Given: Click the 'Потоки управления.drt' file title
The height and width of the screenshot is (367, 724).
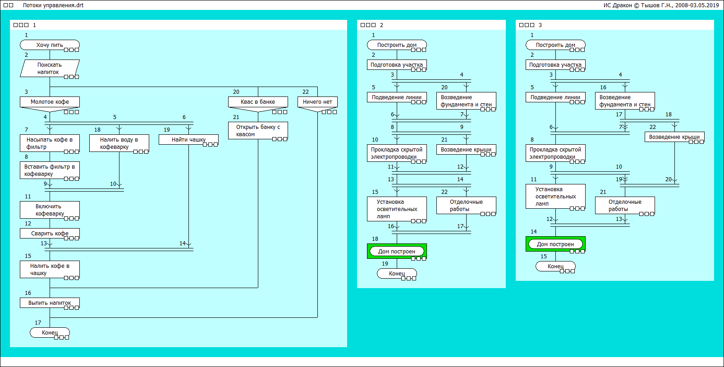Looking at the screenshot, I should (x=53, y=5).
